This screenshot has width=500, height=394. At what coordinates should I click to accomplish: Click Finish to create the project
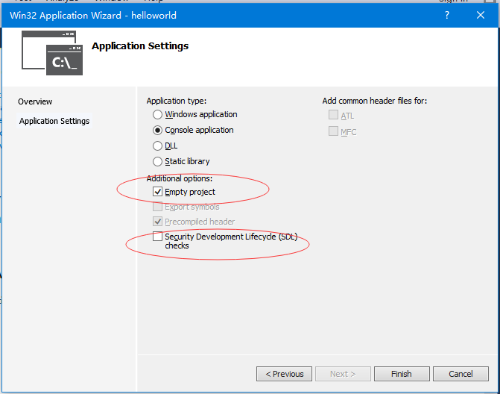(402, 374)
